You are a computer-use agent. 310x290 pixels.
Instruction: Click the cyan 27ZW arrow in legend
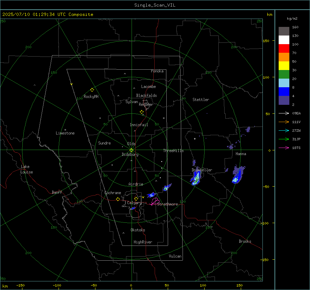coord(284,130)
